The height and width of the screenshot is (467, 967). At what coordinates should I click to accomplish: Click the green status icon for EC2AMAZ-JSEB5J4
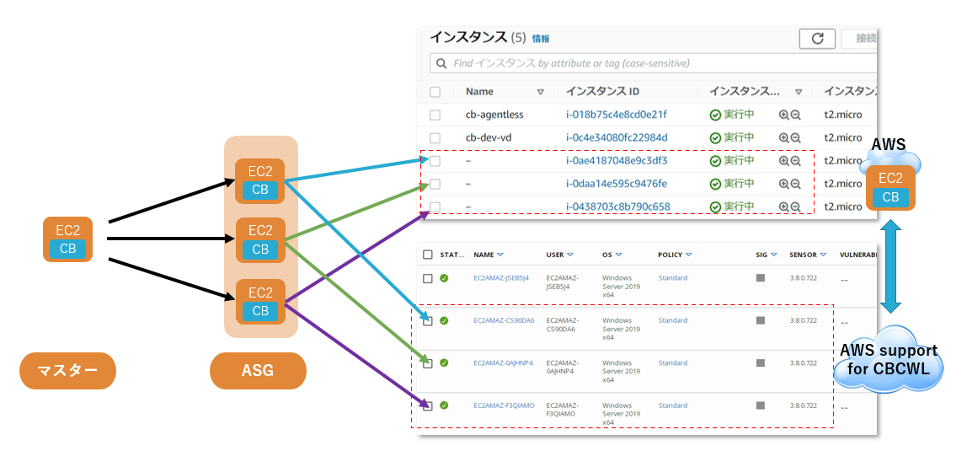click(444, 278)
